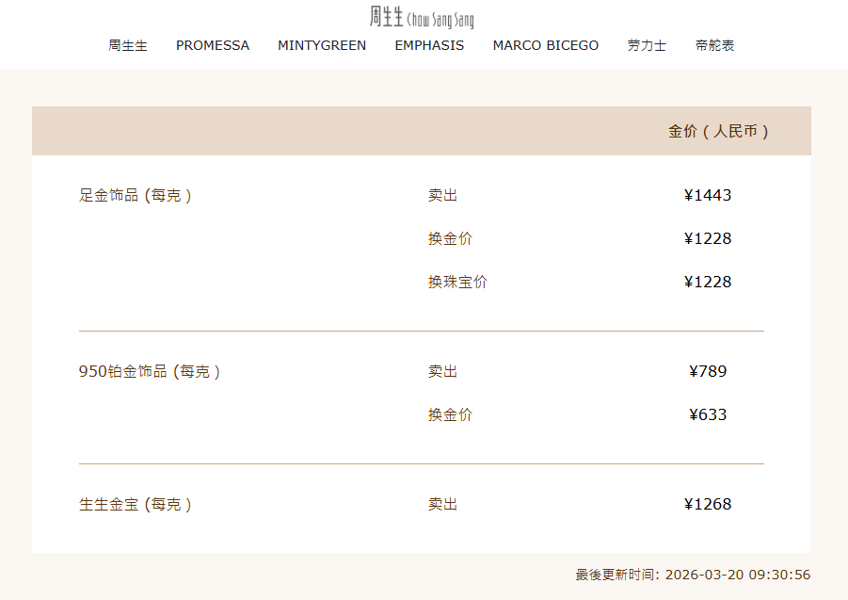848x600 pixels.
Task: Go to the EMPHASIS brand tab
Action: [429, 45]
